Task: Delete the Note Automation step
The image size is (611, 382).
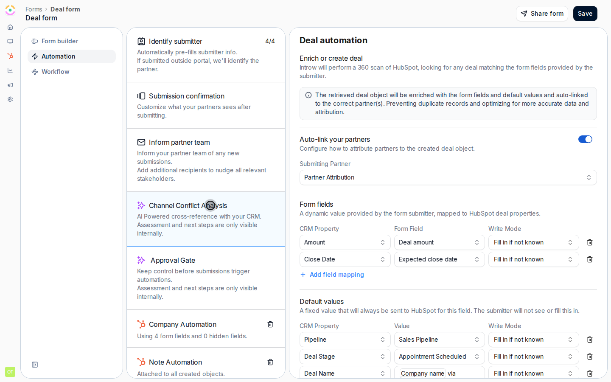Action: (x=270, y=362)
